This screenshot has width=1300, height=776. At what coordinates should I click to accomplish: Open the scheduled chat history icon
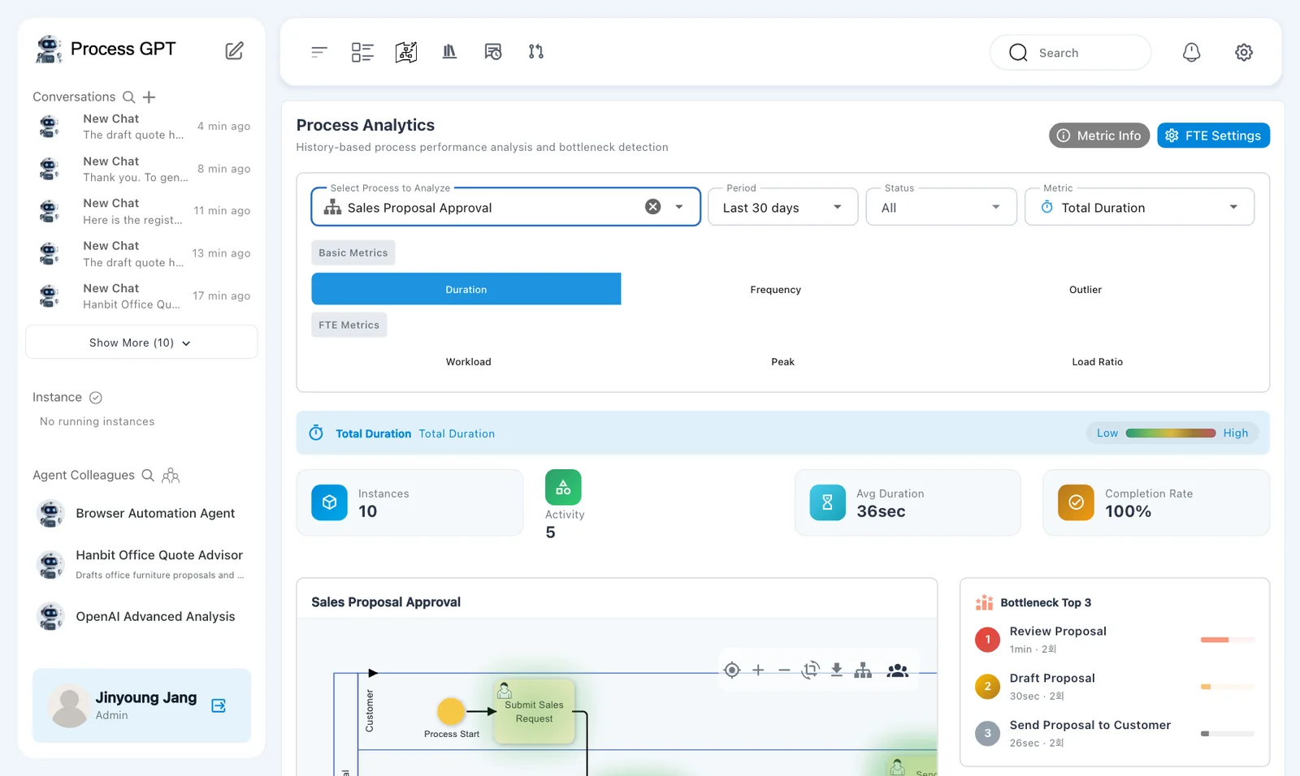(493, 52)
